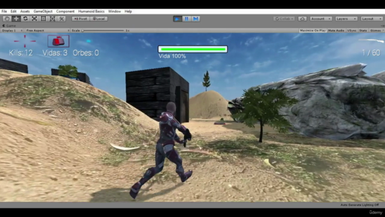Toggle Local handle rotation

click(x=99, y=19)
